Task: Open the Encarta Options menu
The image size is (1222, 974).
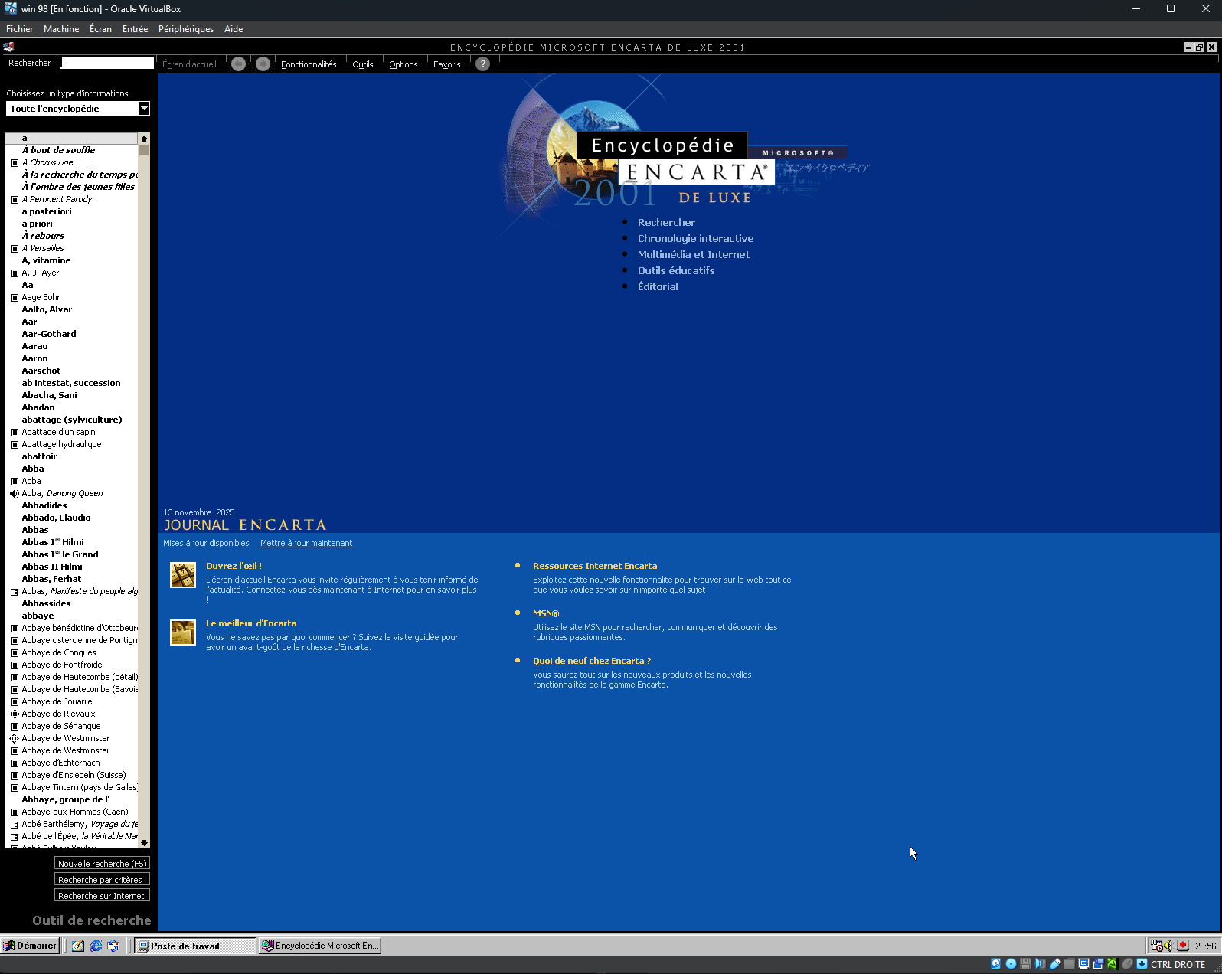Action: tap(403, 64)
